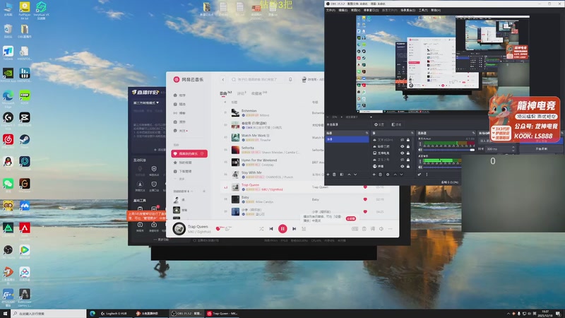Switch to the collectors tab in the playlist
The height and width of the screenshot is (318, 565).
point(258,93)
